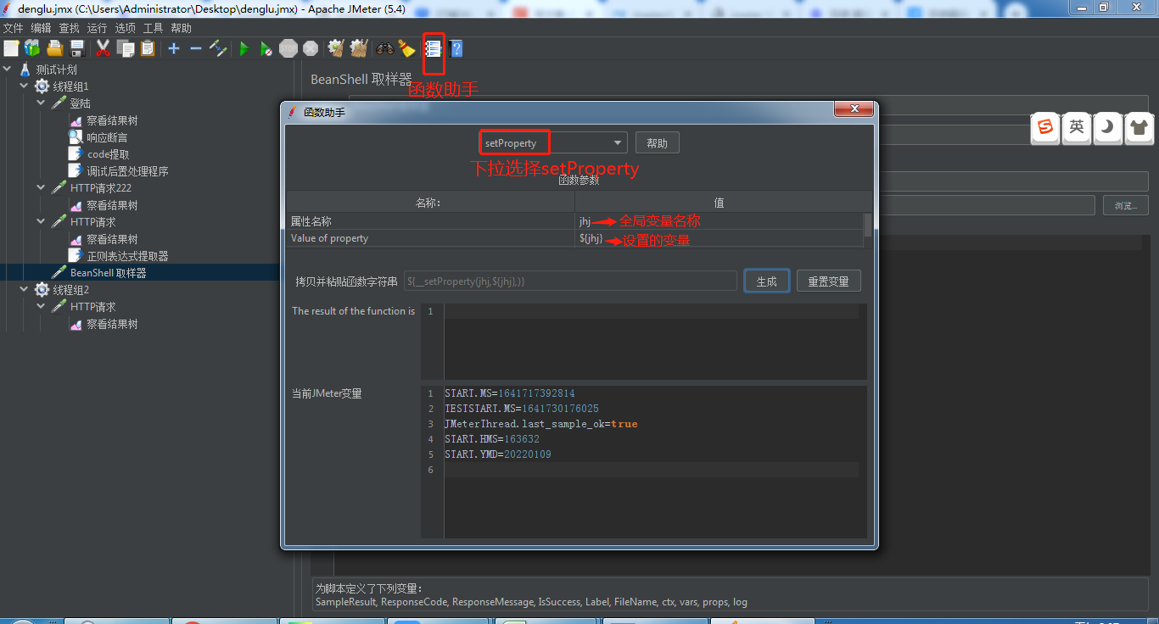Open the Templates toolbar icon
The height and width of the screenshot is (624, 1159).
[x=32, y=48]
